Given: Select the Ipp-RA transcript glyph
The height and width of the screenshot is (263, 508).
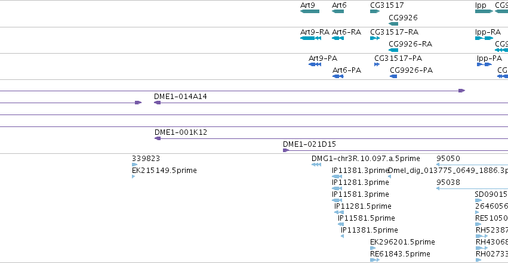Looking at the screenshot, I should (484, 38).
